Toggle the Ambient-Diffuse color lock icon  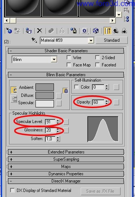[65, 91]
